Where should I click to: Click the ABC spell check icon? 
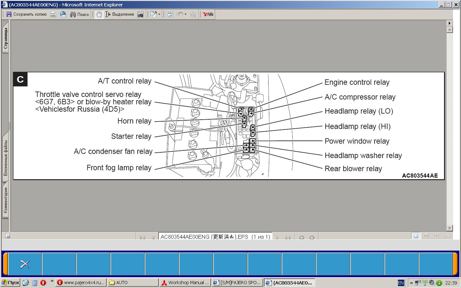[170, 14]
